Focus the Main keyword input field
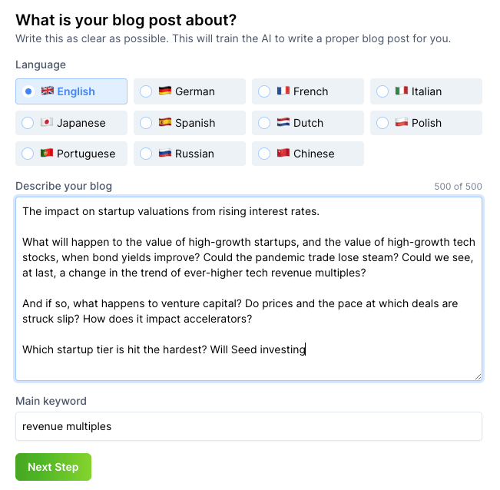The image size is (500, 490). pyautogui.click(x=248, y=426)
